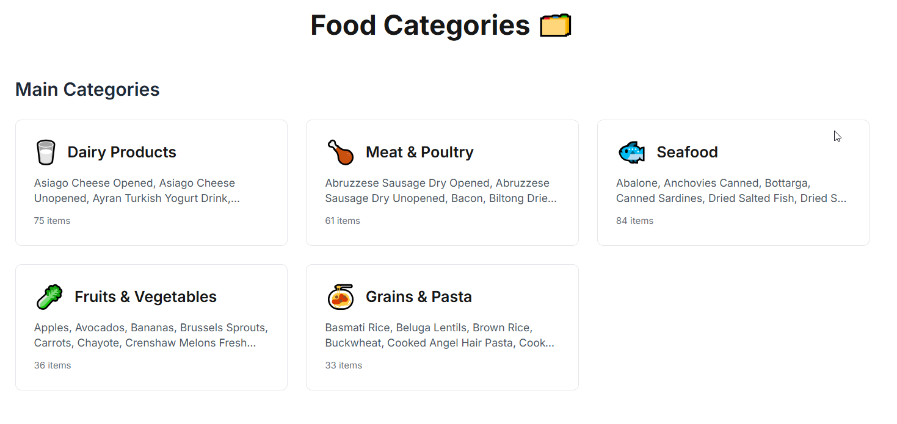
Task: Click the Basmati Rice, Beluga Lentils description
Action: (x=440, y=335)
